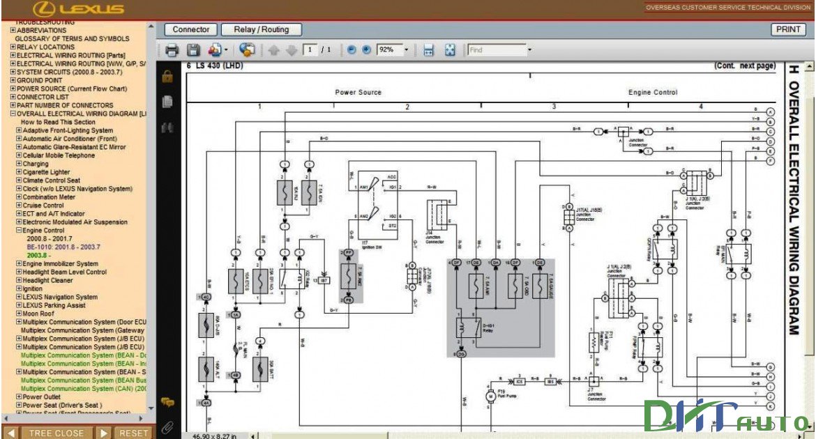Click the page number input field
Viewport: 816px width, 439px height.
coord(310,50)
